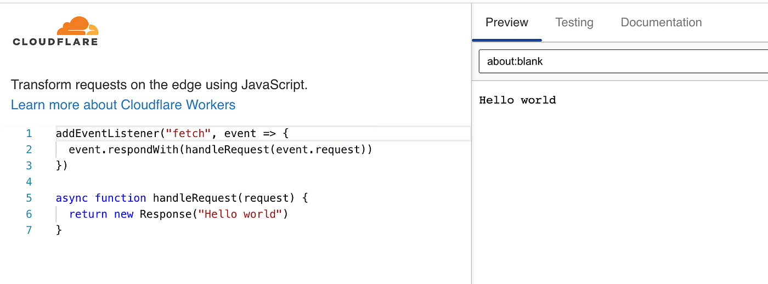
Task: Click line number 4 on empty line
Action: 29,182
